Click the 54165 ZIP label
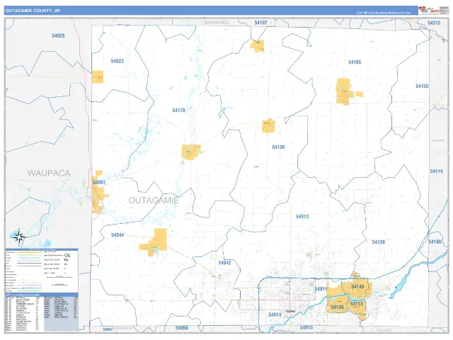Image resolution: width=453 pixels, height=340 pixels. (355, 62)
